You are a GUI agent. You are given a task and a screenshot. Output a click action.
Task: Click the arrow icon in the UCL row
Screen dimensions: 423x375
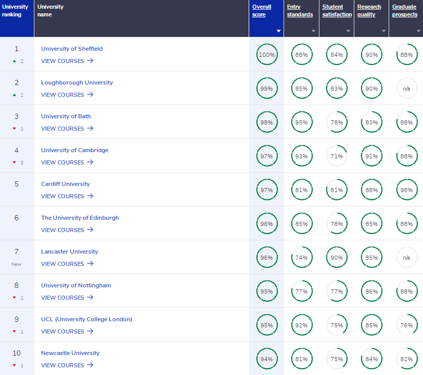[x=90, y=331]
